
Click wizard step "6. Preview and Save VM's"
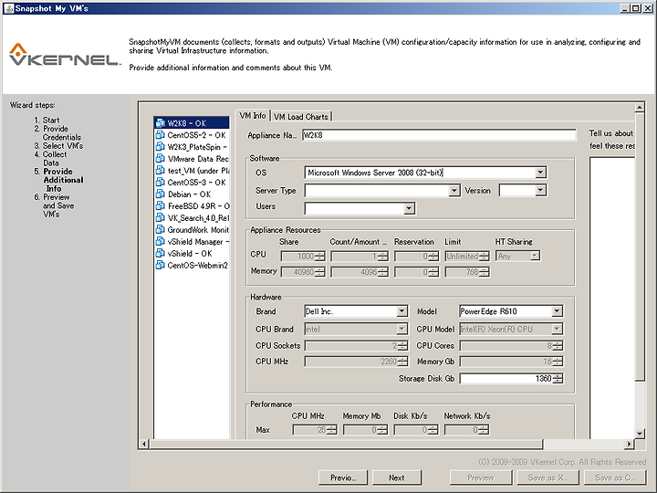[x=54, y=205]
